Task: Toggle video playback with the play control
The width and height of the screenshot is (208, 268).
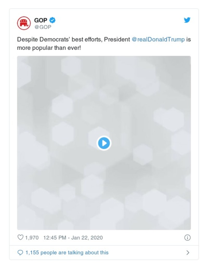Action: pos(104,143)
